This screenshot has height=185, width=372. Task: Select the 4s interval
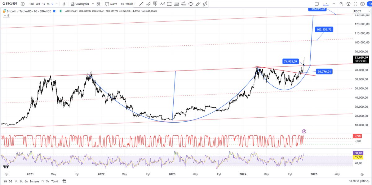tap(48, 4)
